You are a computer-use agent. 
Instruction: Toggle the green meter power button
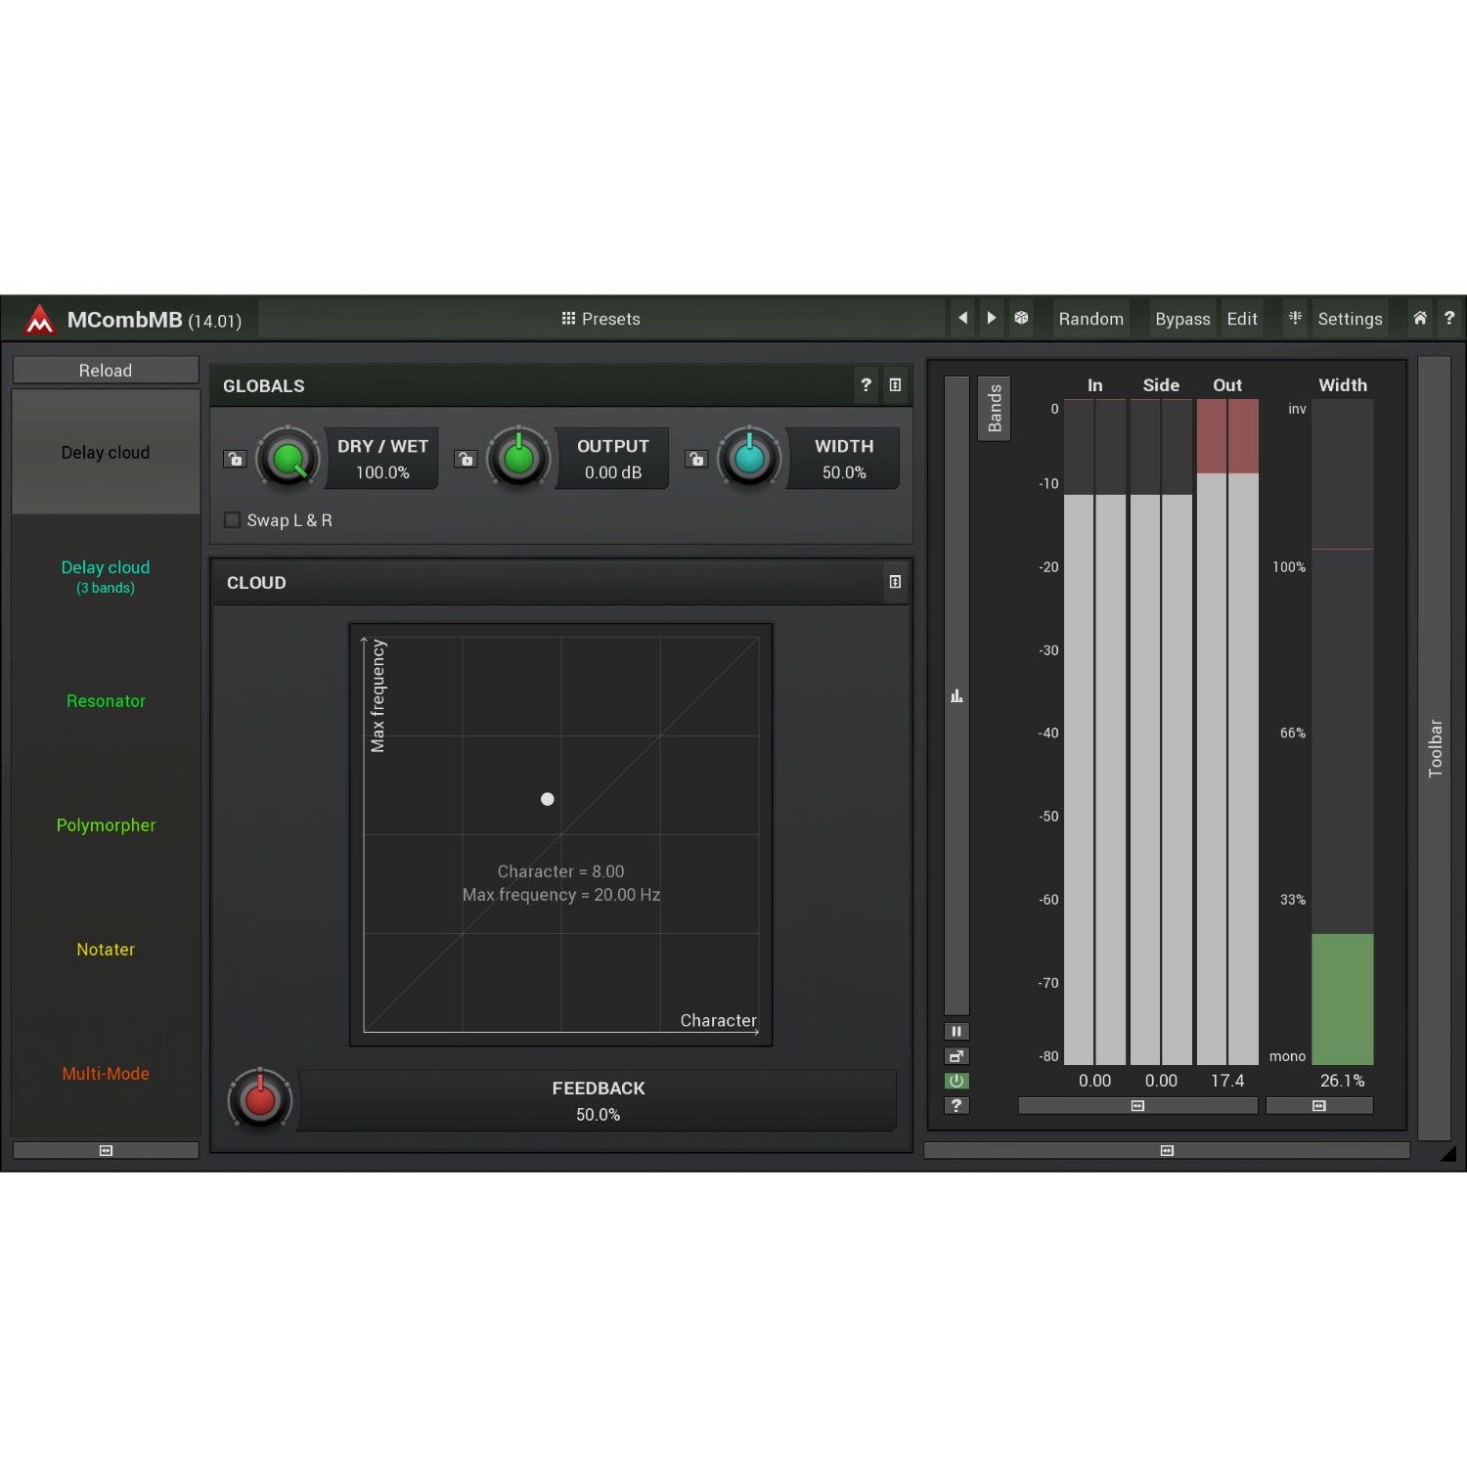[956, 1081]
